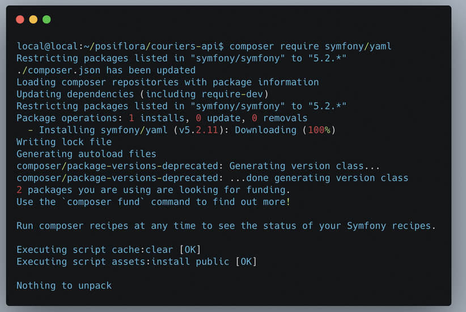Click the red '1' before installs
This screenshot has width=466, height=312.
coord(132,118)
